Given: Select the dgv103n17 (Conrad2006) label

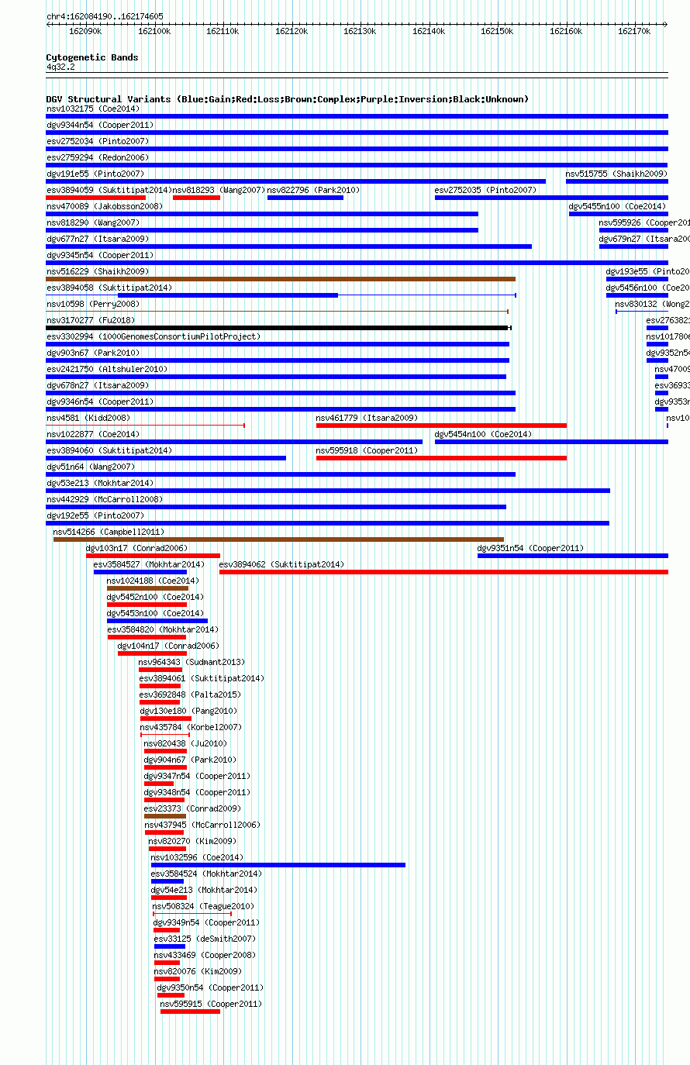Looking at the screenshot, I should [136, 548].
